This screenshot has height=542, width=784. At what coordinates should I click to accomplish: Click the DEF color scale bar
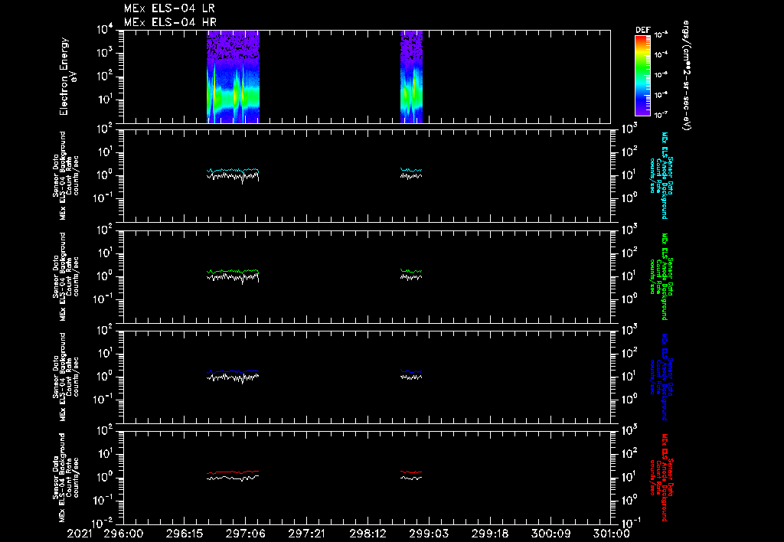click(x=642, y=75)
